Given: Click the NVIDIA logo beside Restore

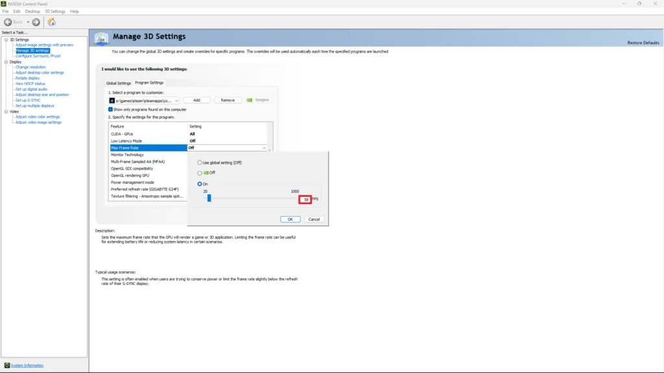Looking at the screenshot, I should click(250, 100).
